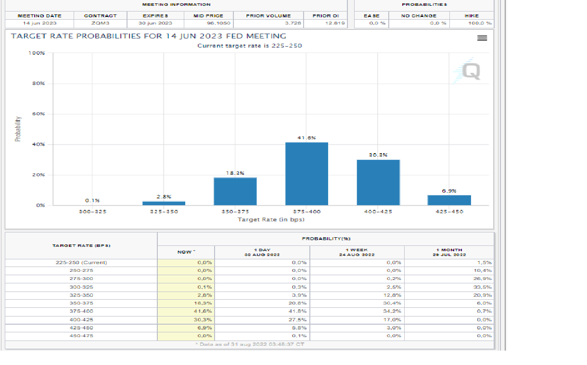The width and height of the screenshot is (587, 365).
Task: Open the chart hamburger menu
Action: tap(482, 38)
